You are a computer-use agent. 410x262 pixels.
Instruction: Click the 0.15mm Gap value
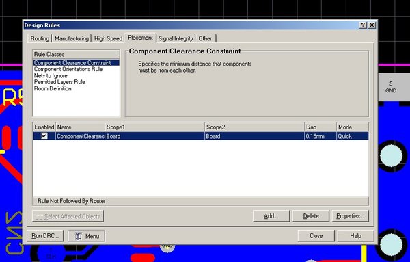coord(320,136)
